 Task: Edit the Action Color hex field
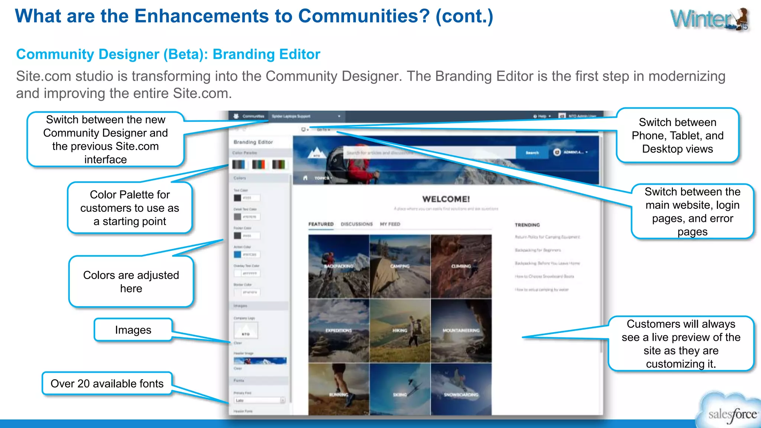tap(251, 254)
